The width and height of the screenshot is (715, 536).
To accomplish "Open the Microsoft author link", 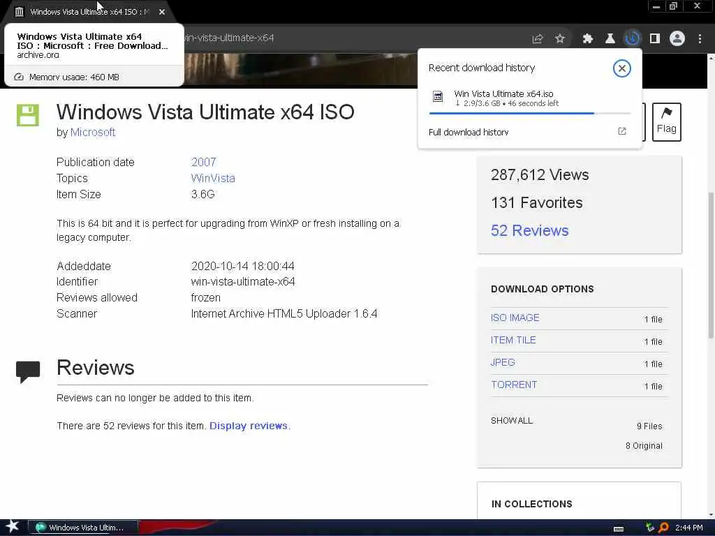I will (93, 132).
